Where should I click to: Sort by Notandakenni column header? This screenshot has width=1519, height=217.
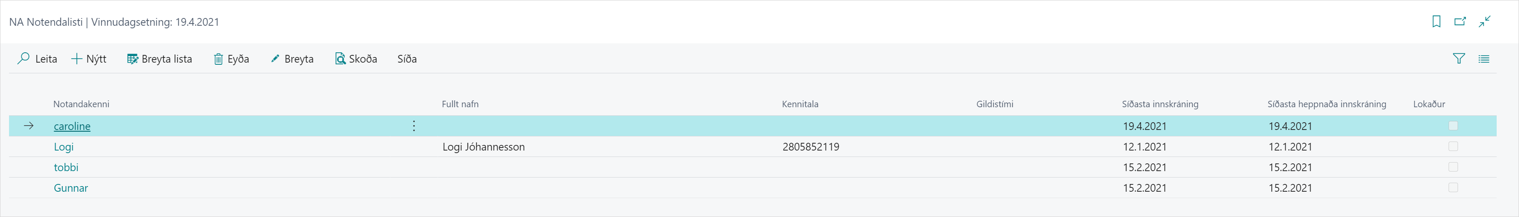(81, 104)
